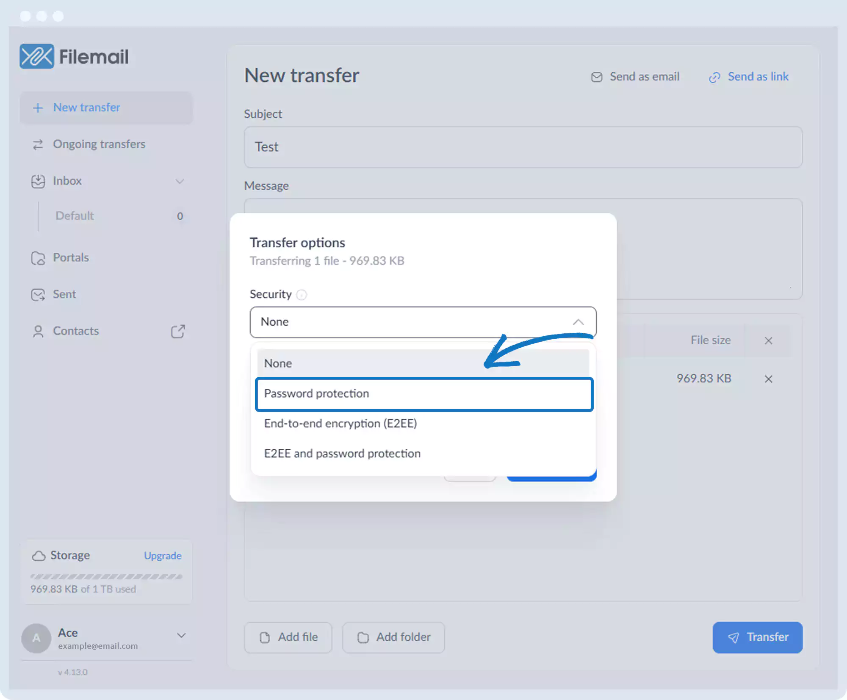Collapse the Security dropdown showing None
Screen dimensions: 847x700
pyautogui.click(x=578, y=322)
